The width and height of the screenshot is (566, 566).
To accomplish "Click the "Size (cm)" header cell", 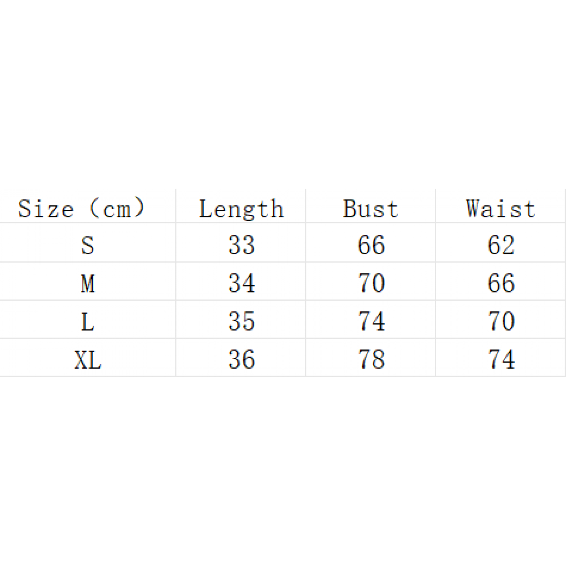I will pyautogui.click(x=81, y=208).
